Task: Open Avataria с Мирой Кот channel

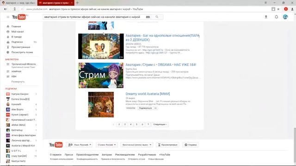Action: coord(23,146)
